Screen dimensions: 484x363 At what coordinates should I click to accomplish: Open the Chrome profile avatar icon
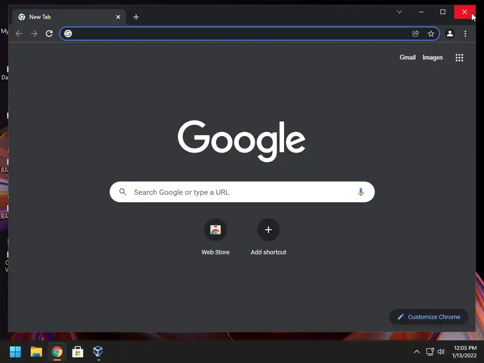coord(450,34)
